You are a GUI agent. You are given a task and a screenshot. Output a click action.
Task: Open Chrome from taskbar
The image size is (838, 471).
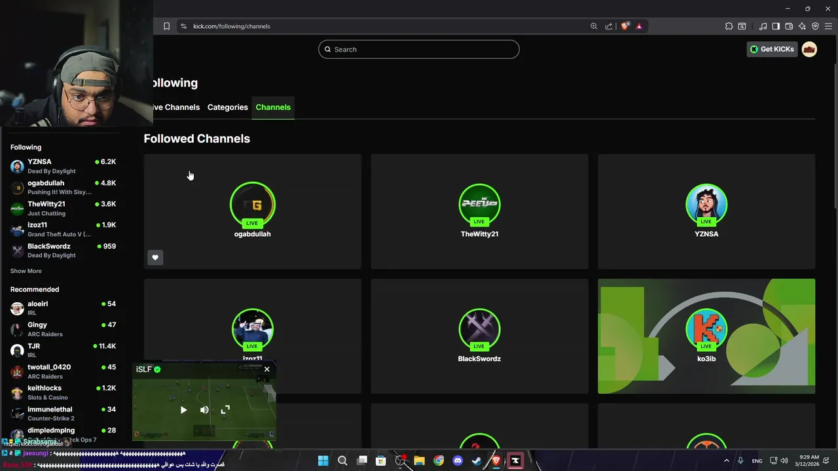[x=439, y=461]
